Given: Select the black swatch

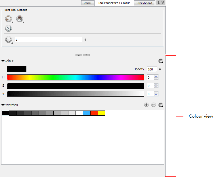Looking at the screenshot, I should pos(5,113).
